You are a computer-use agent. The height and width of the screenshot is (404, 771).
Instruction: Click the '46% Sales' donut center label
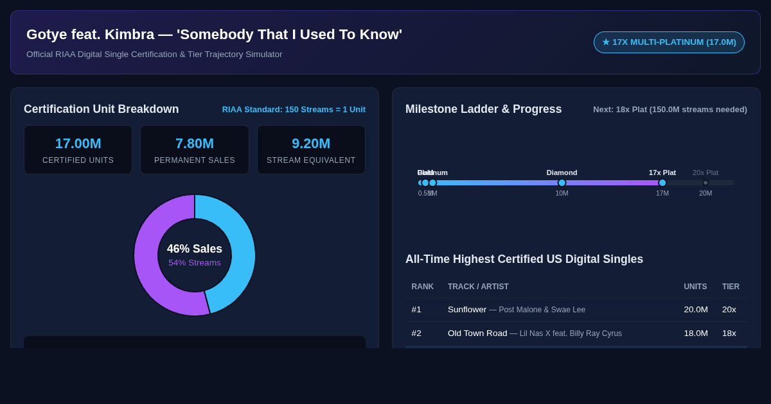pyautogui.click(x=195, y=249)
